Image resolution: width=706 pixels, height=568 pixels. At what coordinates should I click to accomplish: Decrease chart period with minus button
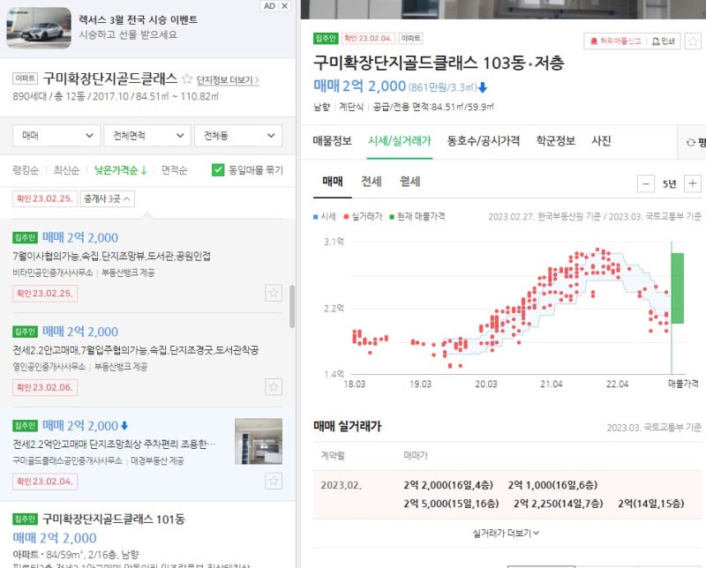click(646, 183)
